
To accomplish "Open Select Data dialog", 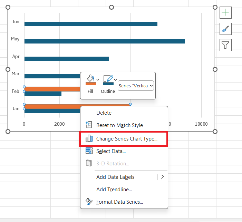I will tap(124, 151).
